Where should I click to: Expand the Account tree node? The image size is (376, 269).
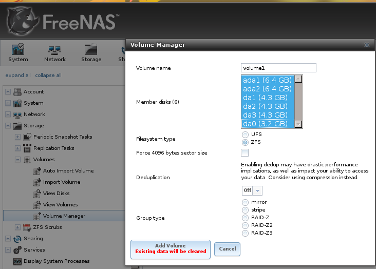coord(8,92)
